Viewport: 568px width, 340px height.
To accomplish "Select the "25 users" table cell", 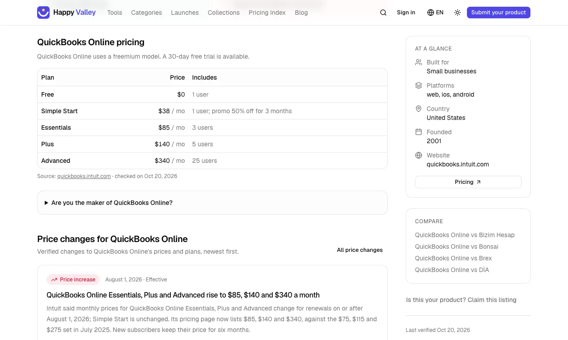I will pos(204,161).
